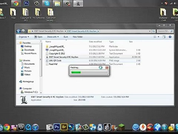Select the _LeugiMigue06_ file folder row

click(x=93, y=47)
